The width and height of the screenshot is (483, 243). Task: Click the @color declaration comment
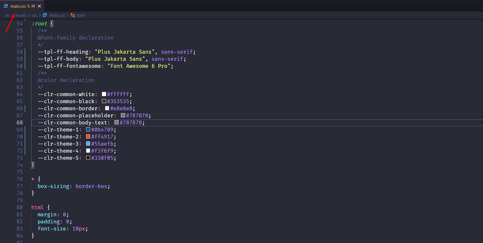click(x=66, y=80)
